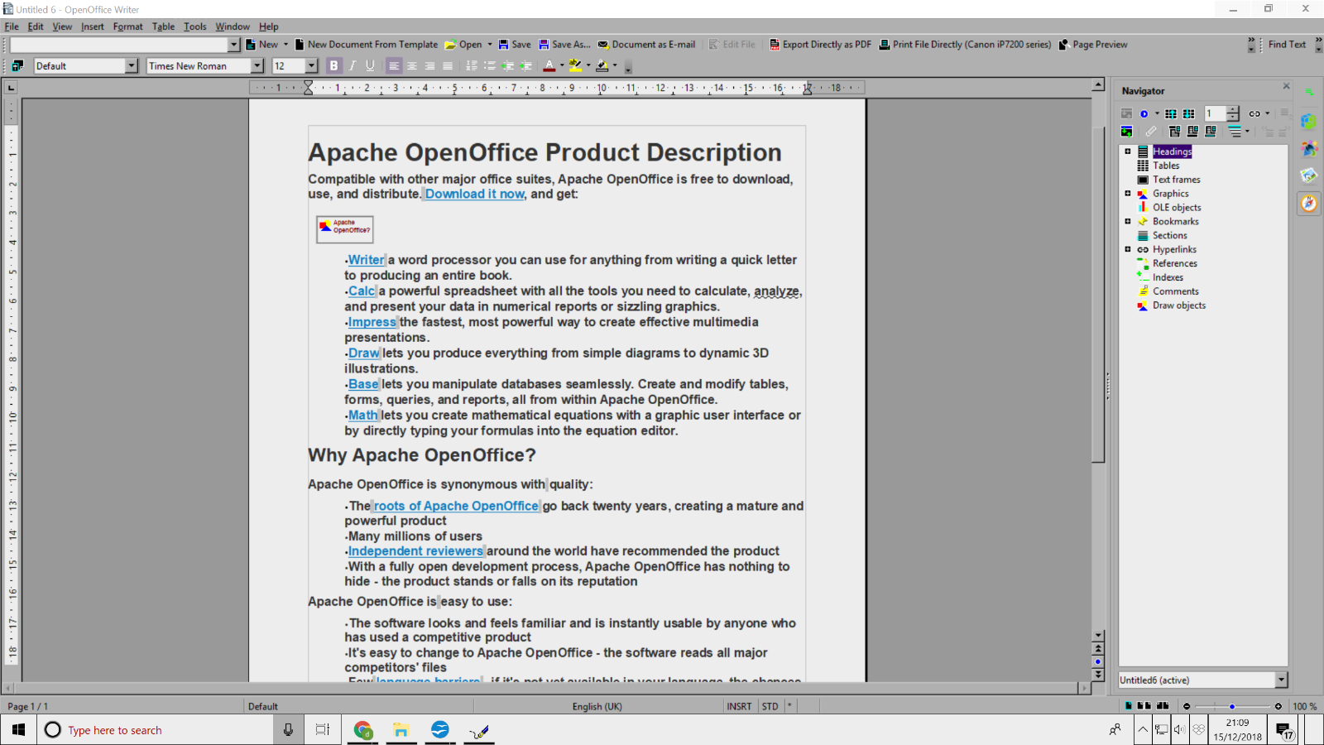Click the Highlighting color icon
1324x745 pixels.
(x=576, y=66)
